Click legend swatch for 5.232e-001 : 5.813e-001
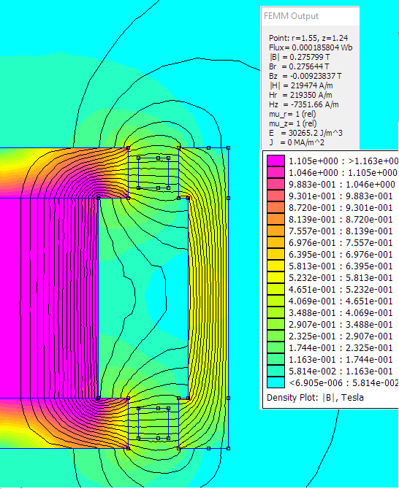The width and height of the screenshot is (399, 489). pos(275,277)
